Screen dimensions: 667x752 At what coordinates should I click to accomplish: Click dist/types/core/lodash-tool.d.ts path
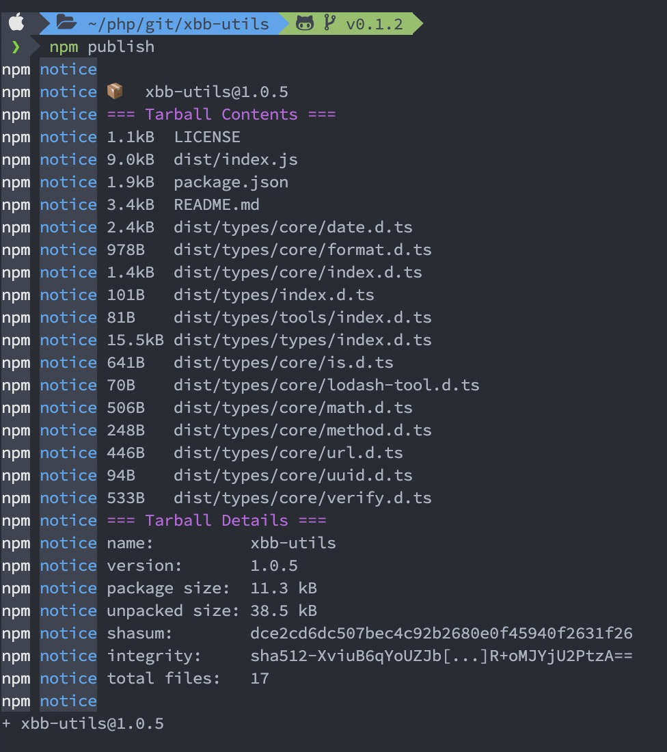tap(326, 385)
